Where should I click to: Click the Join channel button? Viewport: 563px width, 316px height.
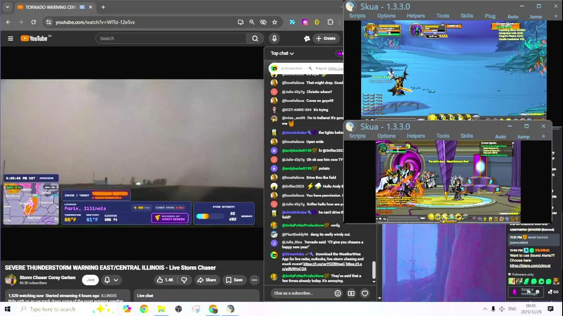pyautogui.click(x=90, y=280)
